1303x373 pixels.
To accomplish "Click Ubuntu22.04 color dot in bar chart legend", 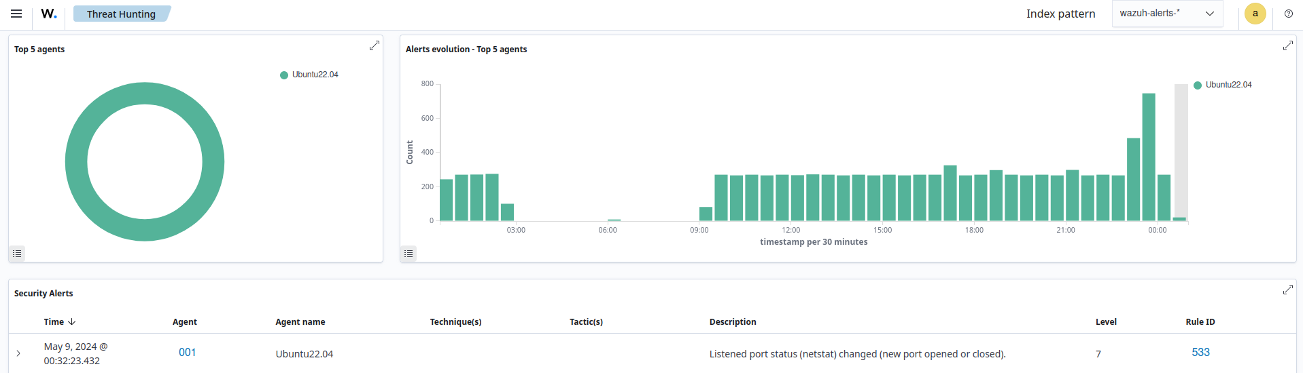I will click(x=1198, y=85).
